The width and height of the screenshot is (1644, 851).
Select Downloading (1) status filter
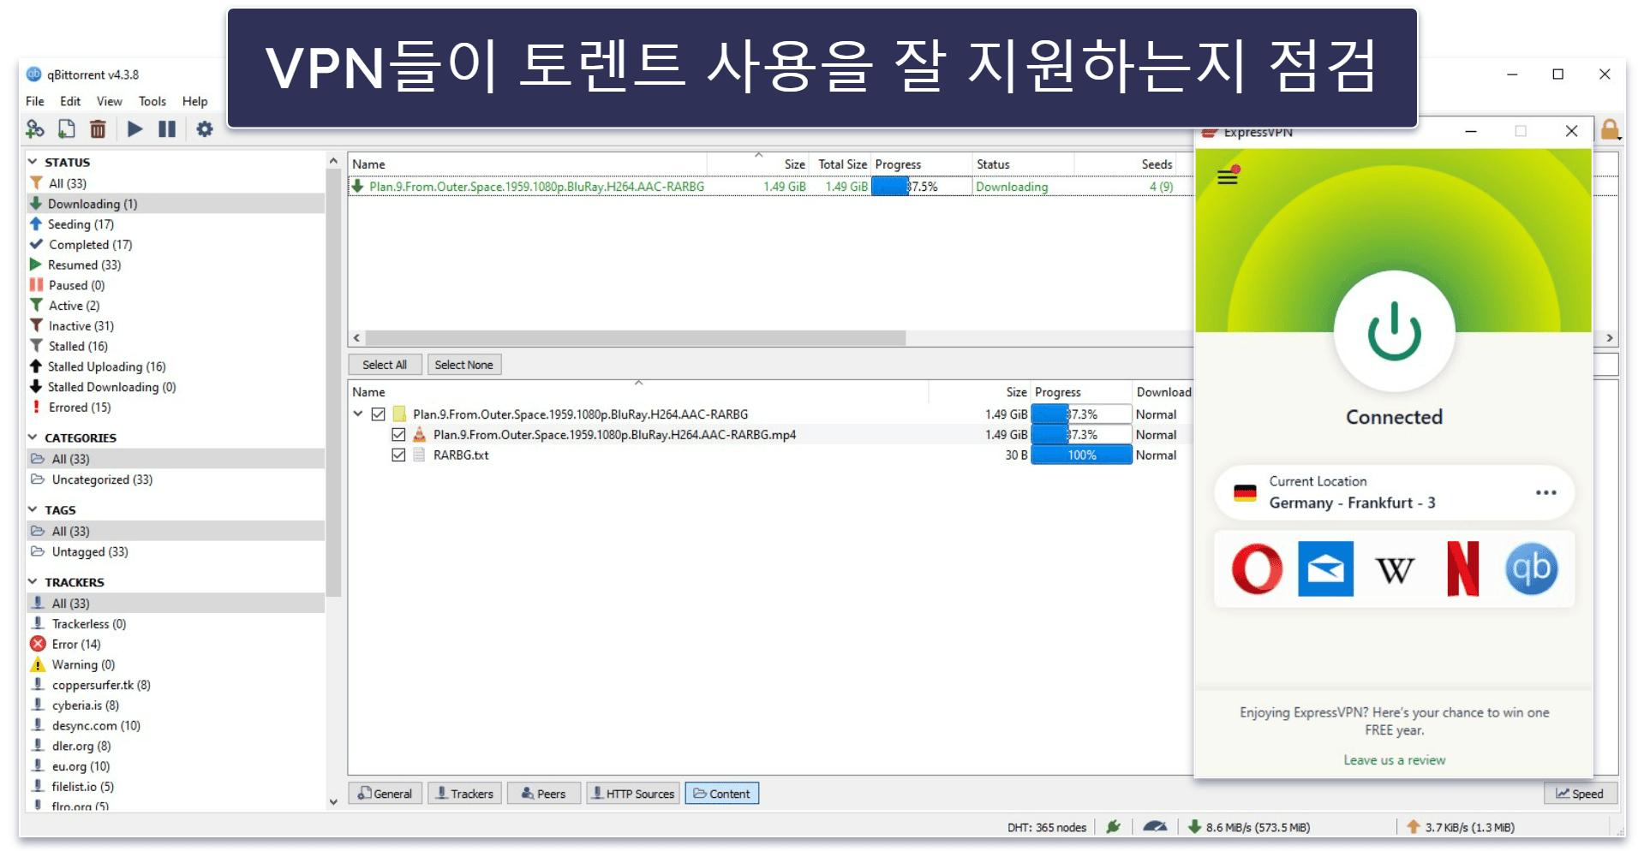tap(176, 204)
